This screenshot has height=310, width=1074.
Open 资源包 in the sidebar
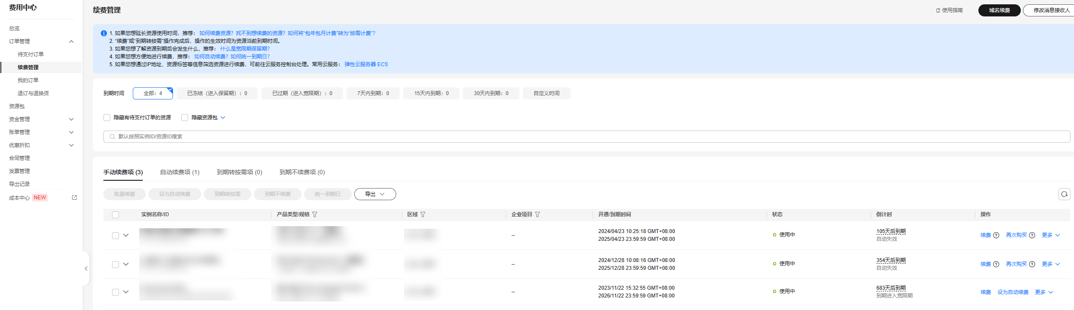(x=17, y=106)
